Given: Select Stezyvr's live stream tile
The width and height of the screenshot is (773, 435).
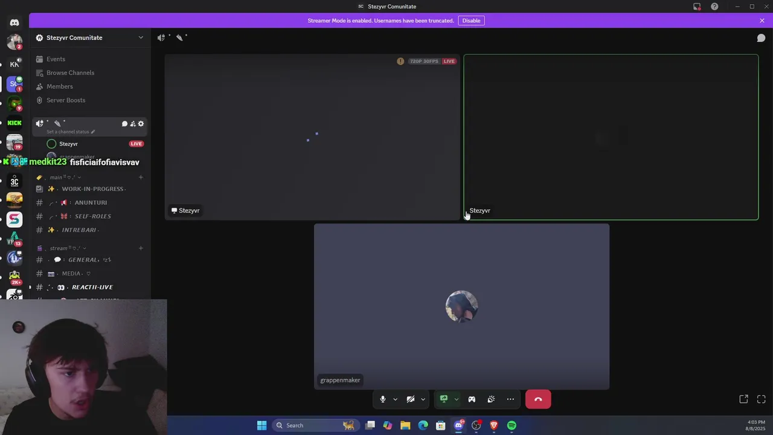Looking at the screenshot, I should (x=312, y=137).
